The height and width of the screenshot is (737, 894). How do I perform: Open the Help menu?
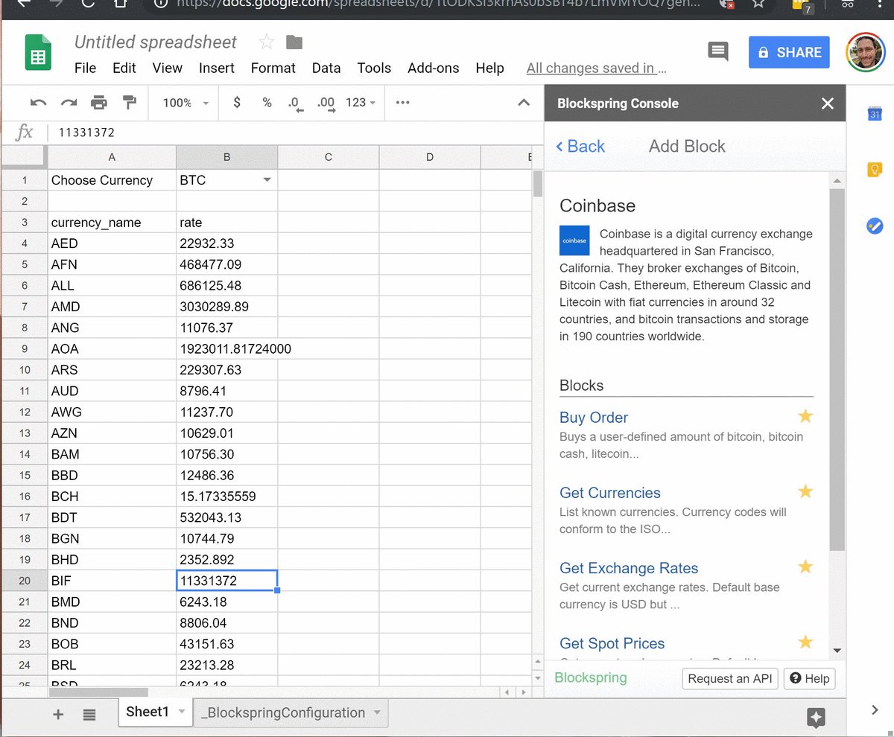pos(489,68)
